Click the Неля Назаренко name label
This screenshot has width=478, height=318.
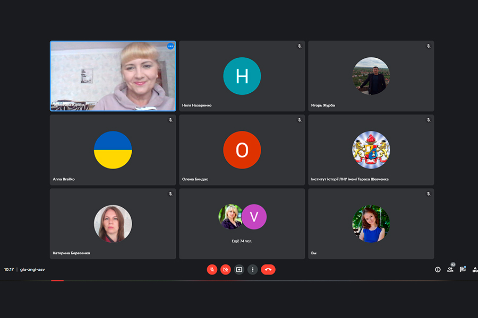(x=197, y=105)
